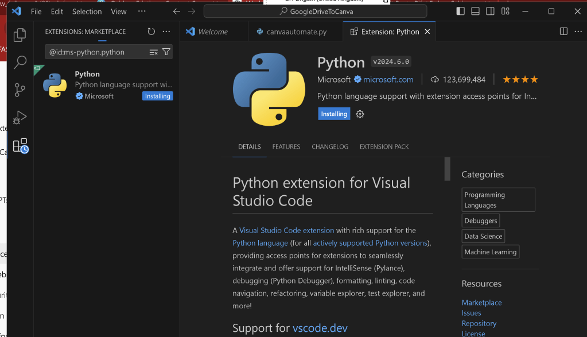Click the GoogleDriveToCanva command center search
This screenshot has height=337, width=587.
click(315, 11)
